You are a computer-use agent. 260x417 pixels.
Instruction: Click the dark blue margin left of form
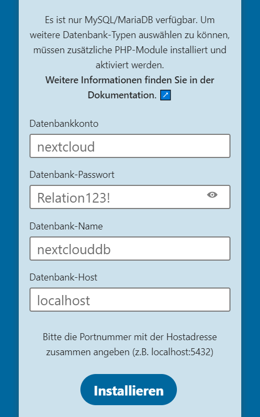(x=9, y=208)
